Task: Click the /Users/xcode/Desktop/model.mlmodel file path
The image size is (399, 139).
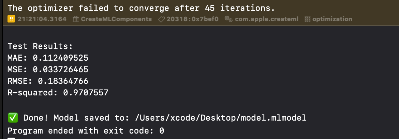Action: tap(220, 118)
